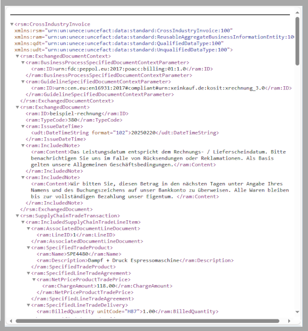The width and height of the screenshot is (308, 331).
Task: Click the horizontal scrollbar left arrow
Action: pos(11,321)
